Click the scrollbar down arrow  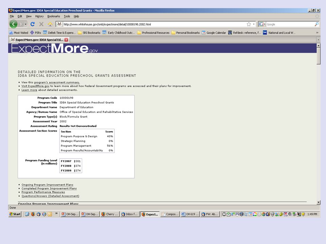(318, 202)
